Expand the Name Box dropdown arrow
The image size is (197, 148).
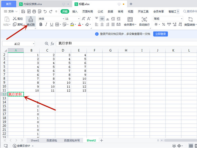click(x=33, y=43)
